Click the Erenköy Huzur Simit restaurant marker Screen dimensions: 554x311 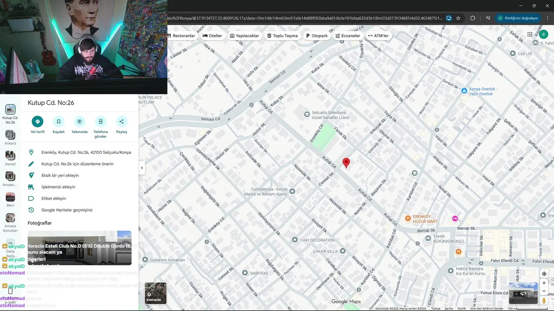[408, 218]
